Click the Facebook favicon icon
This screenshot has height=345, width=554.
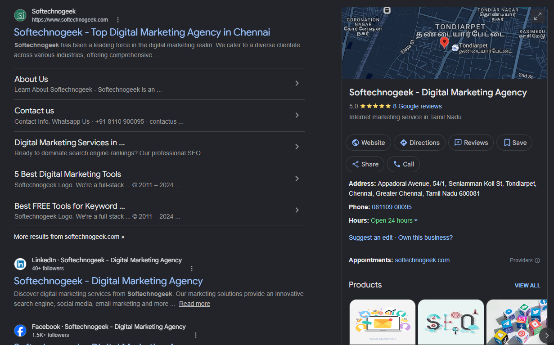click(20, 331)
